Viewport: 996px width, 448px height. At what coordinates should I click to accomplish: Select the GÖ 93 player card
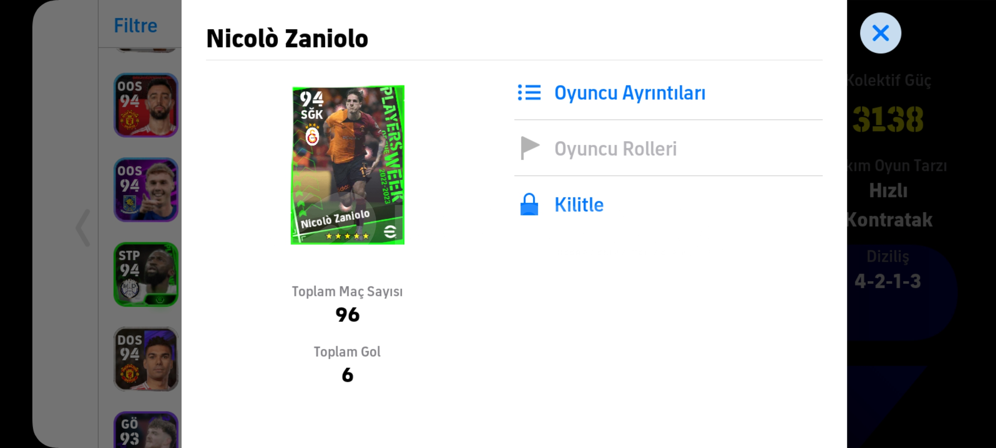(x=146, y=430)
